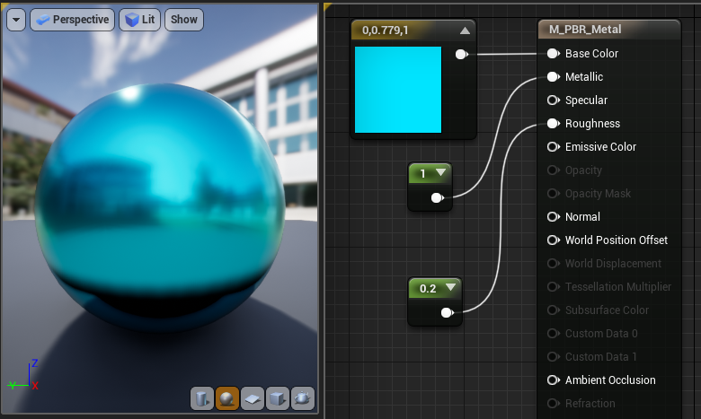Image resolution: width=701 pixels, height=419 pixels.
Task: Select the M_PBR_Metal node title
Action: coord(585,30)
